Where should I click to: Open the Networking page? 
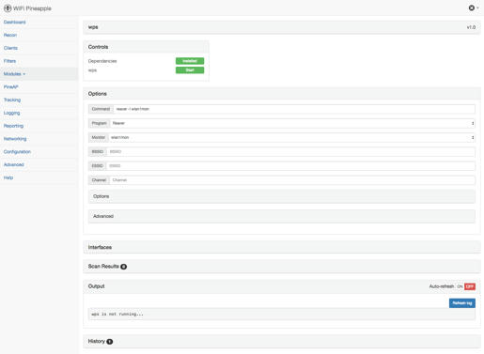15,139
